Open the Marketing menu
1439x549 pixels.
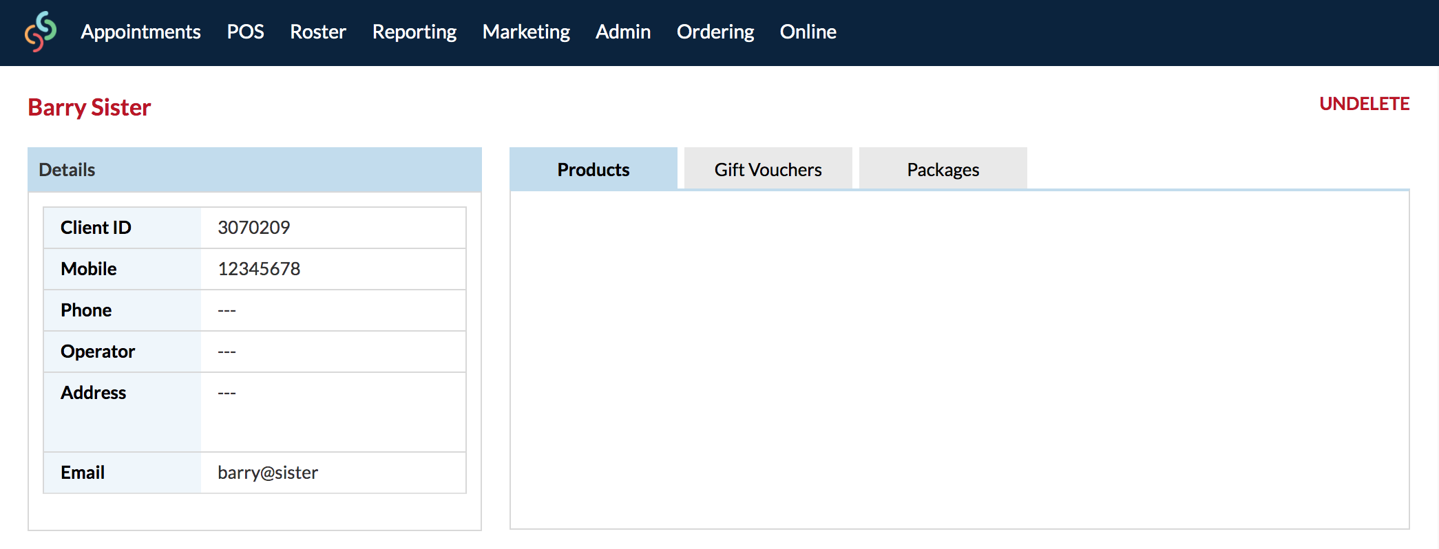pos(526,32)
